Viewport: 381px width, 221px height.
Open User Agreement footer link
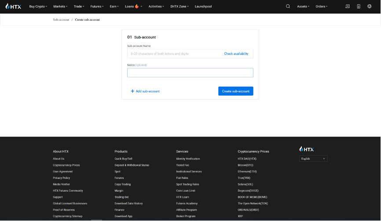[x=62, y=171]
